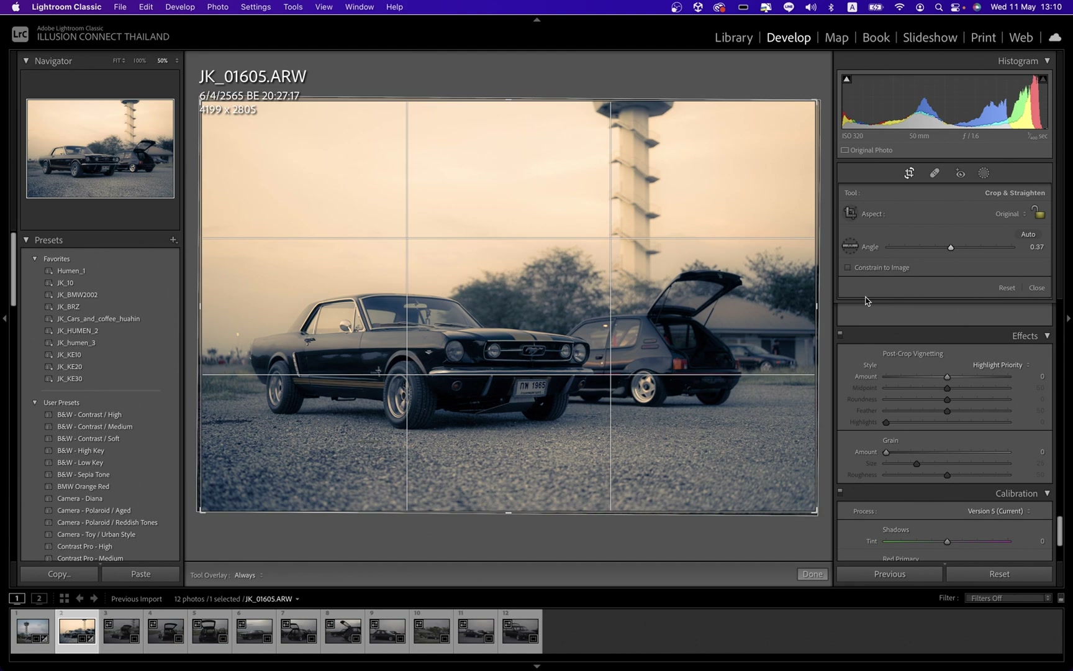Image resolution: width=1073 pixels, height=671 pixels.
Task: Click vignetting Amount slider handle
Action: 947,377
